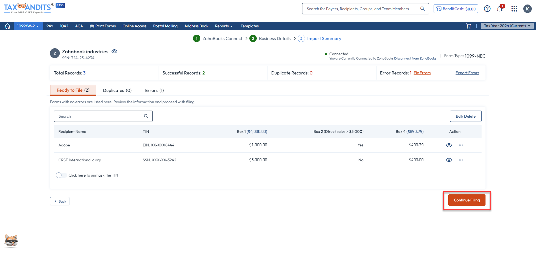Click the Export Errors link

tap(467, 73)
